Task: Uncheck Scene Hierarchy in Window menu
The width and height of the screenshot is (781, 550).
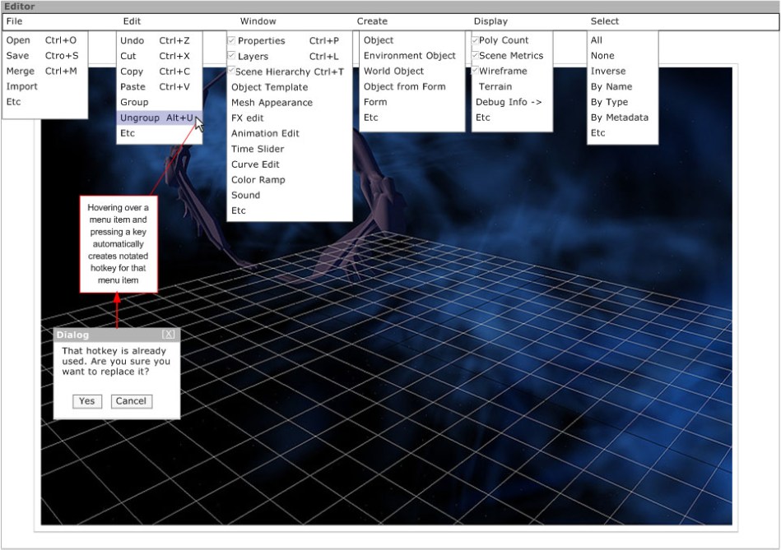Action: pyautogui.click(x=232, y=72)
